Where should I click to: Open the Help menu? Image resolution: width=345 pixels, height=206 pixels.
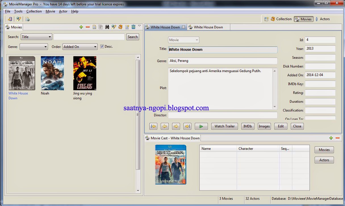coord(75,11)
